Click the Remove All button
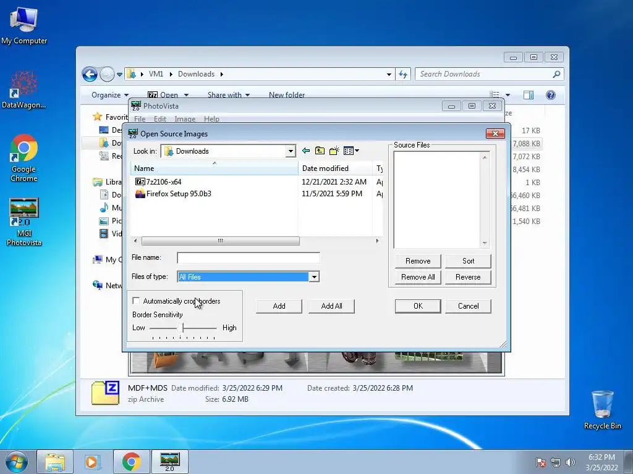The height and width of the screenshot is (474, 633). pos(418,277)
